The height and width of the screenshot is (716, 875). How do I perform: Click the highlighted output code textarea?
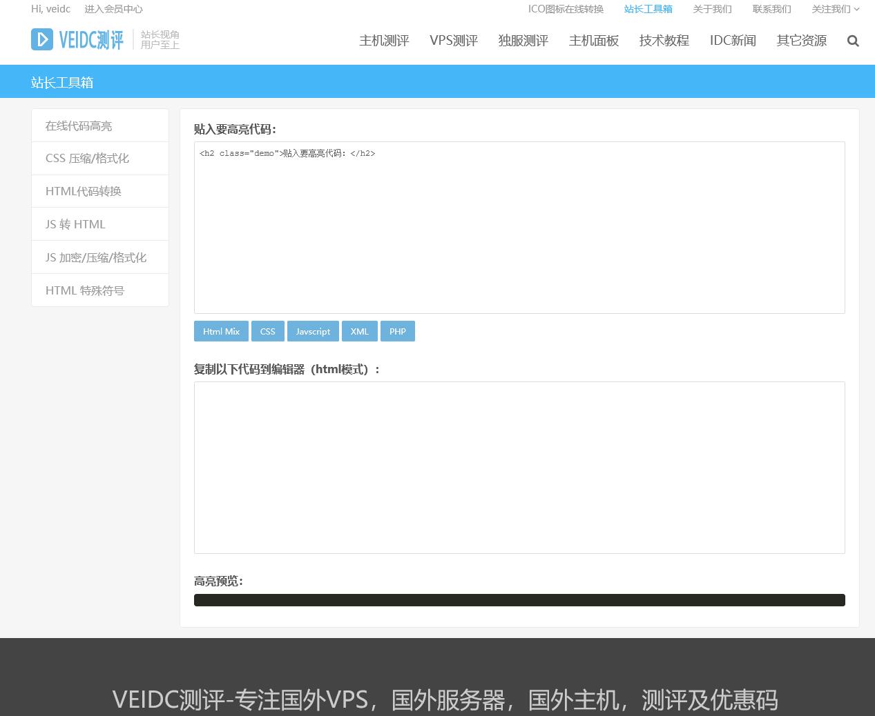click(519, 467)
